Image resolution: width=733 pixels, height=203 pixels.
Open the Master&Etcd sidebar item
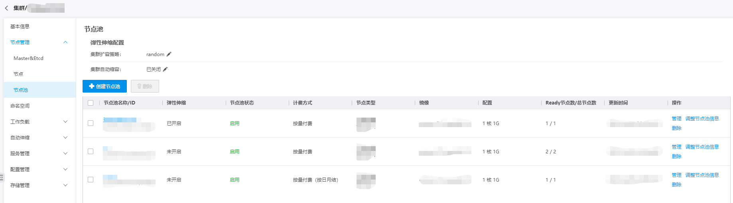coord(28,58)
